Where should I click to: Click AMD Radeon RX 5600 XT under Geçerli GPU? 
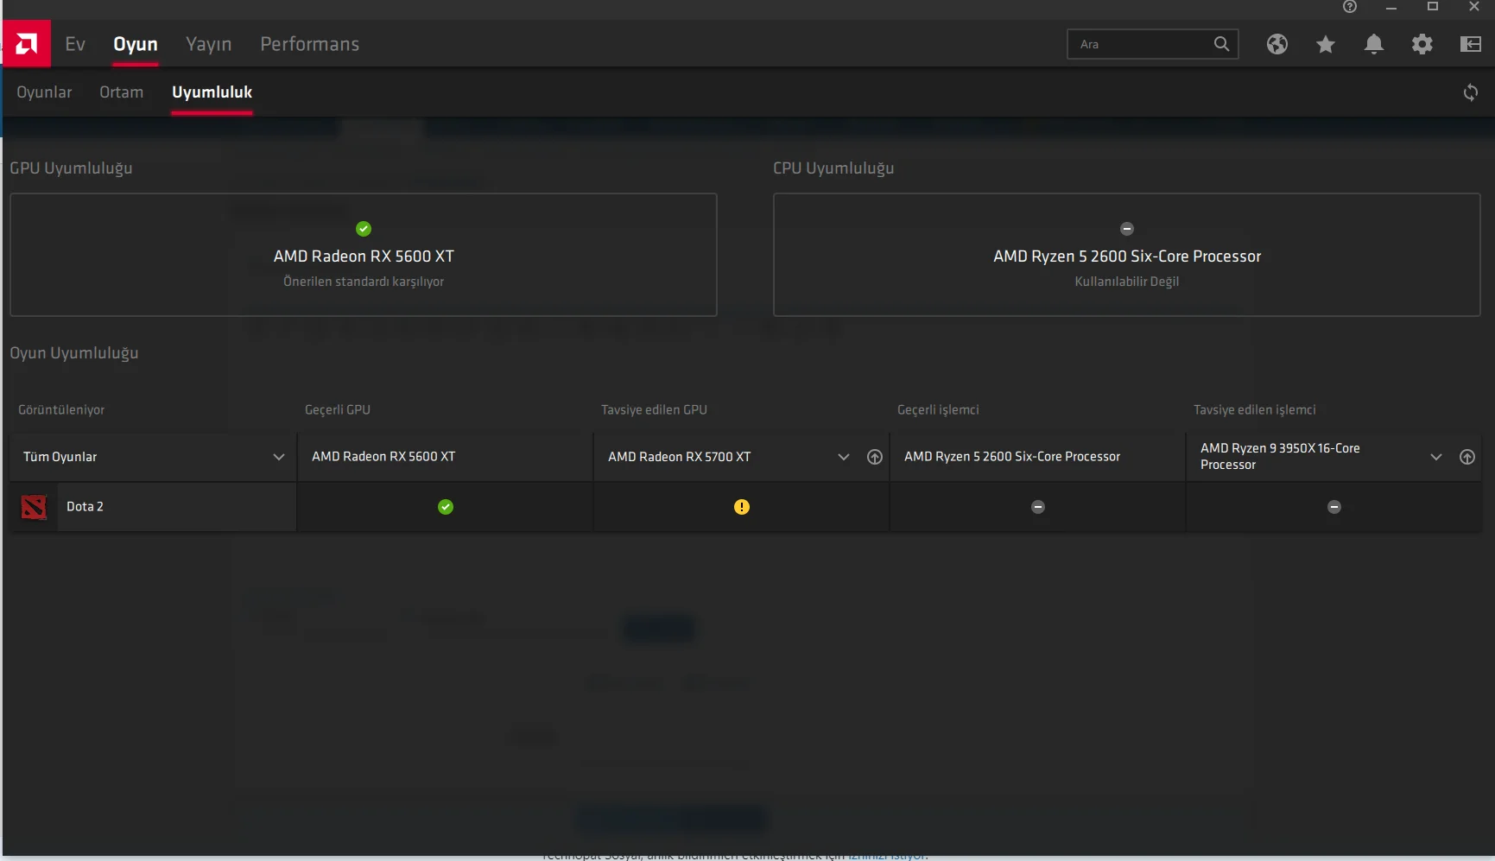[x=383, y=457]
